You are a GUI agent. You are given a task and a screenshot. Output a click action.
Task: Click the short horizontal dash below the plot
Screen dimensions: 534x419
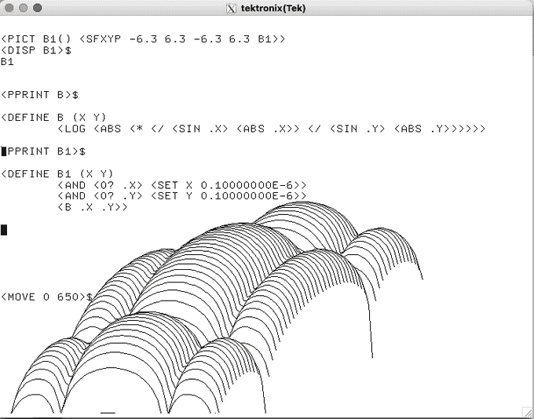108,412
